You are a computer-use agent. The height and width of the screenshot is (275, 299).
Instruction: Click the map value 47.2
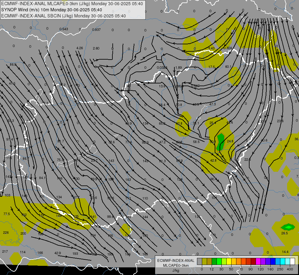click(162, 142)
